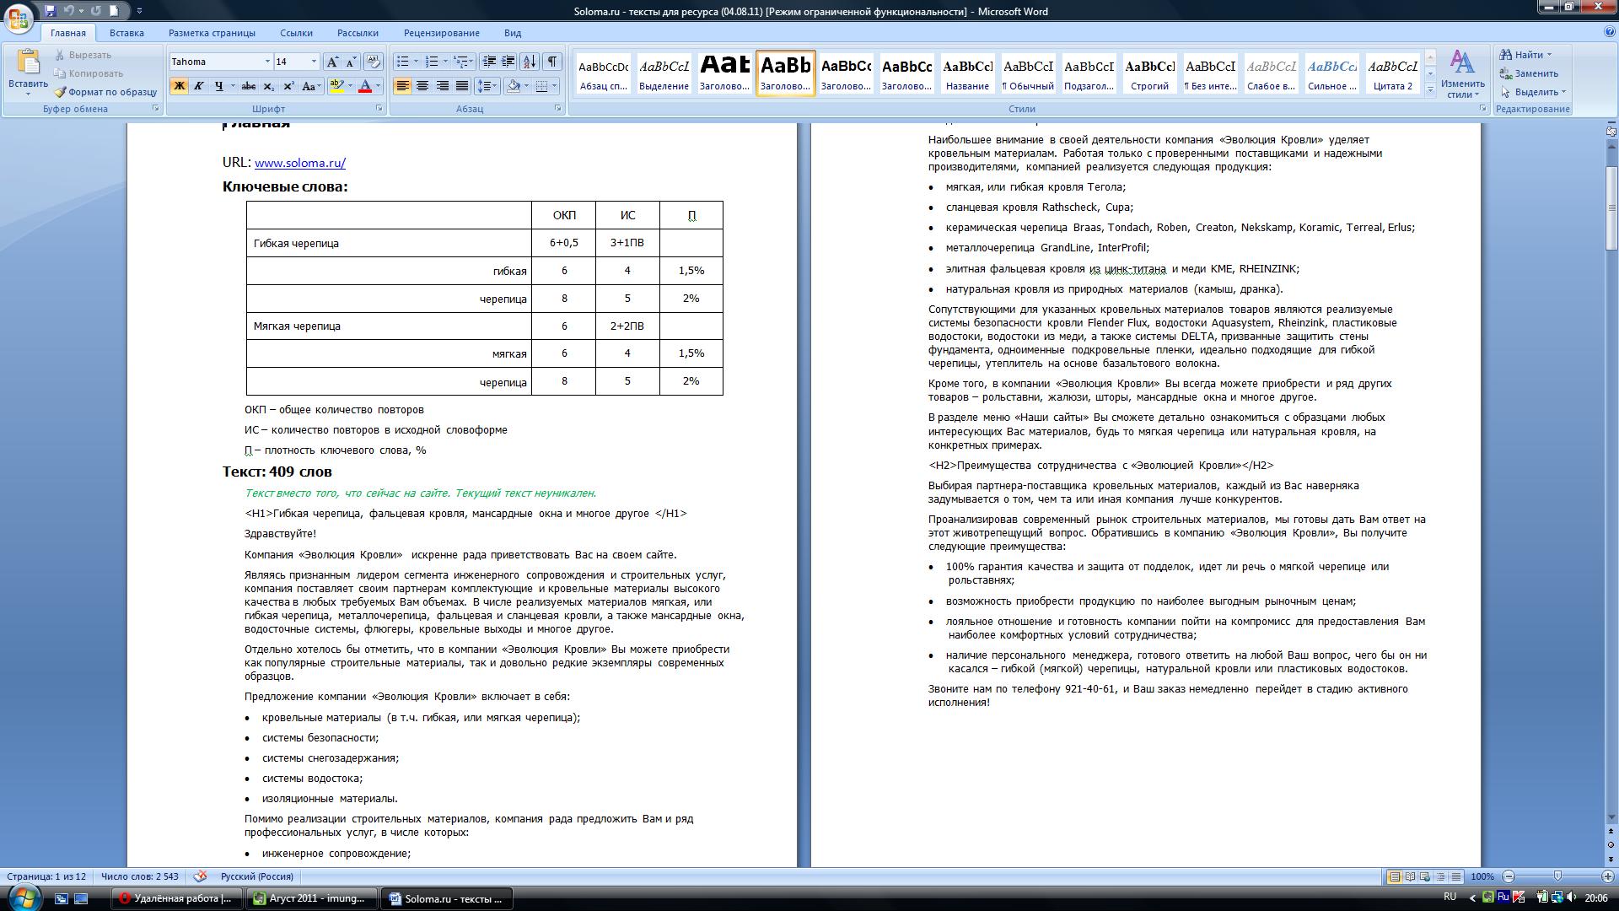Sort the selected text alphabetically
Viewport: 1619px width, 911px height.
530,62
